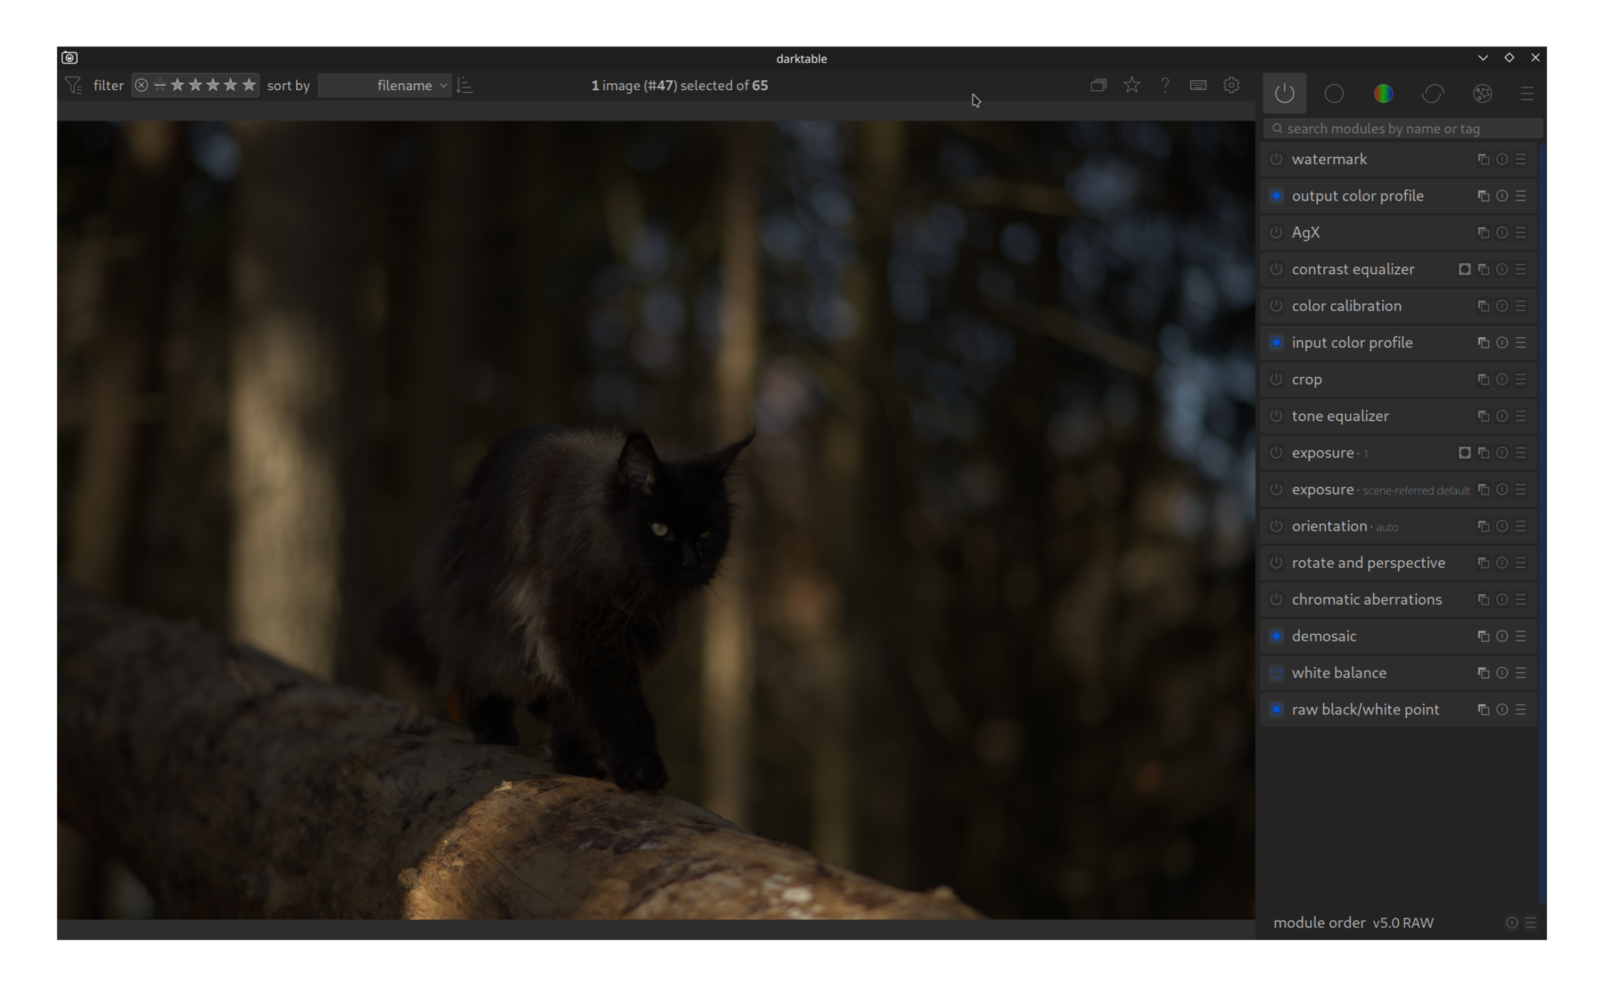
Task: Click the search modules input field
Action: pyautogui.click(x=1405, y=128)
